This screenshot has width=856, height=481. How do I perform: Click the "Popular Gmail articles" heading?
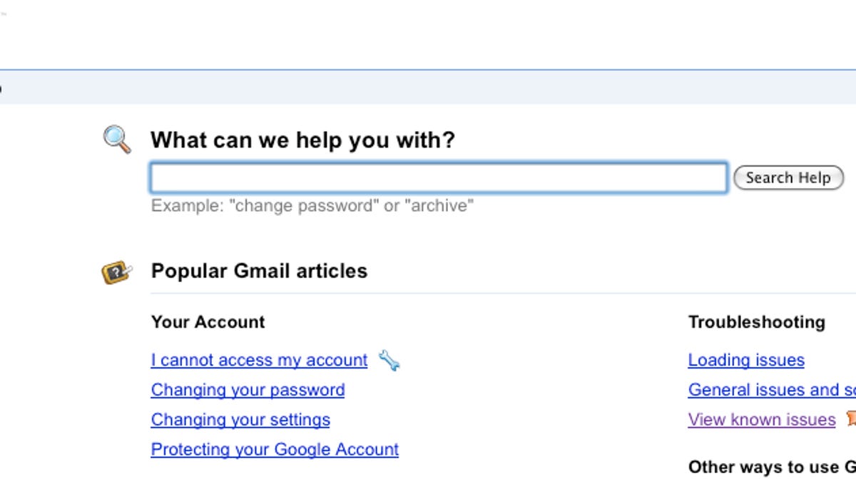click(x=259, y=271)
